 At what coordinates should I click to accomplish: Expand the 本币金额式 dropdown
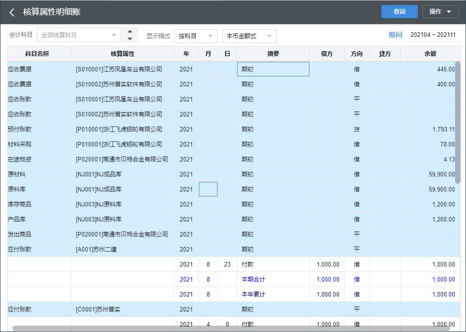[x=249, y=36]
